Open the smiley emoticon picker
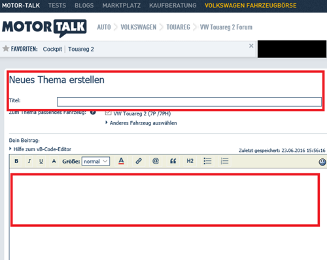Screen dimensions: 327x260 [x=322, y=162]
